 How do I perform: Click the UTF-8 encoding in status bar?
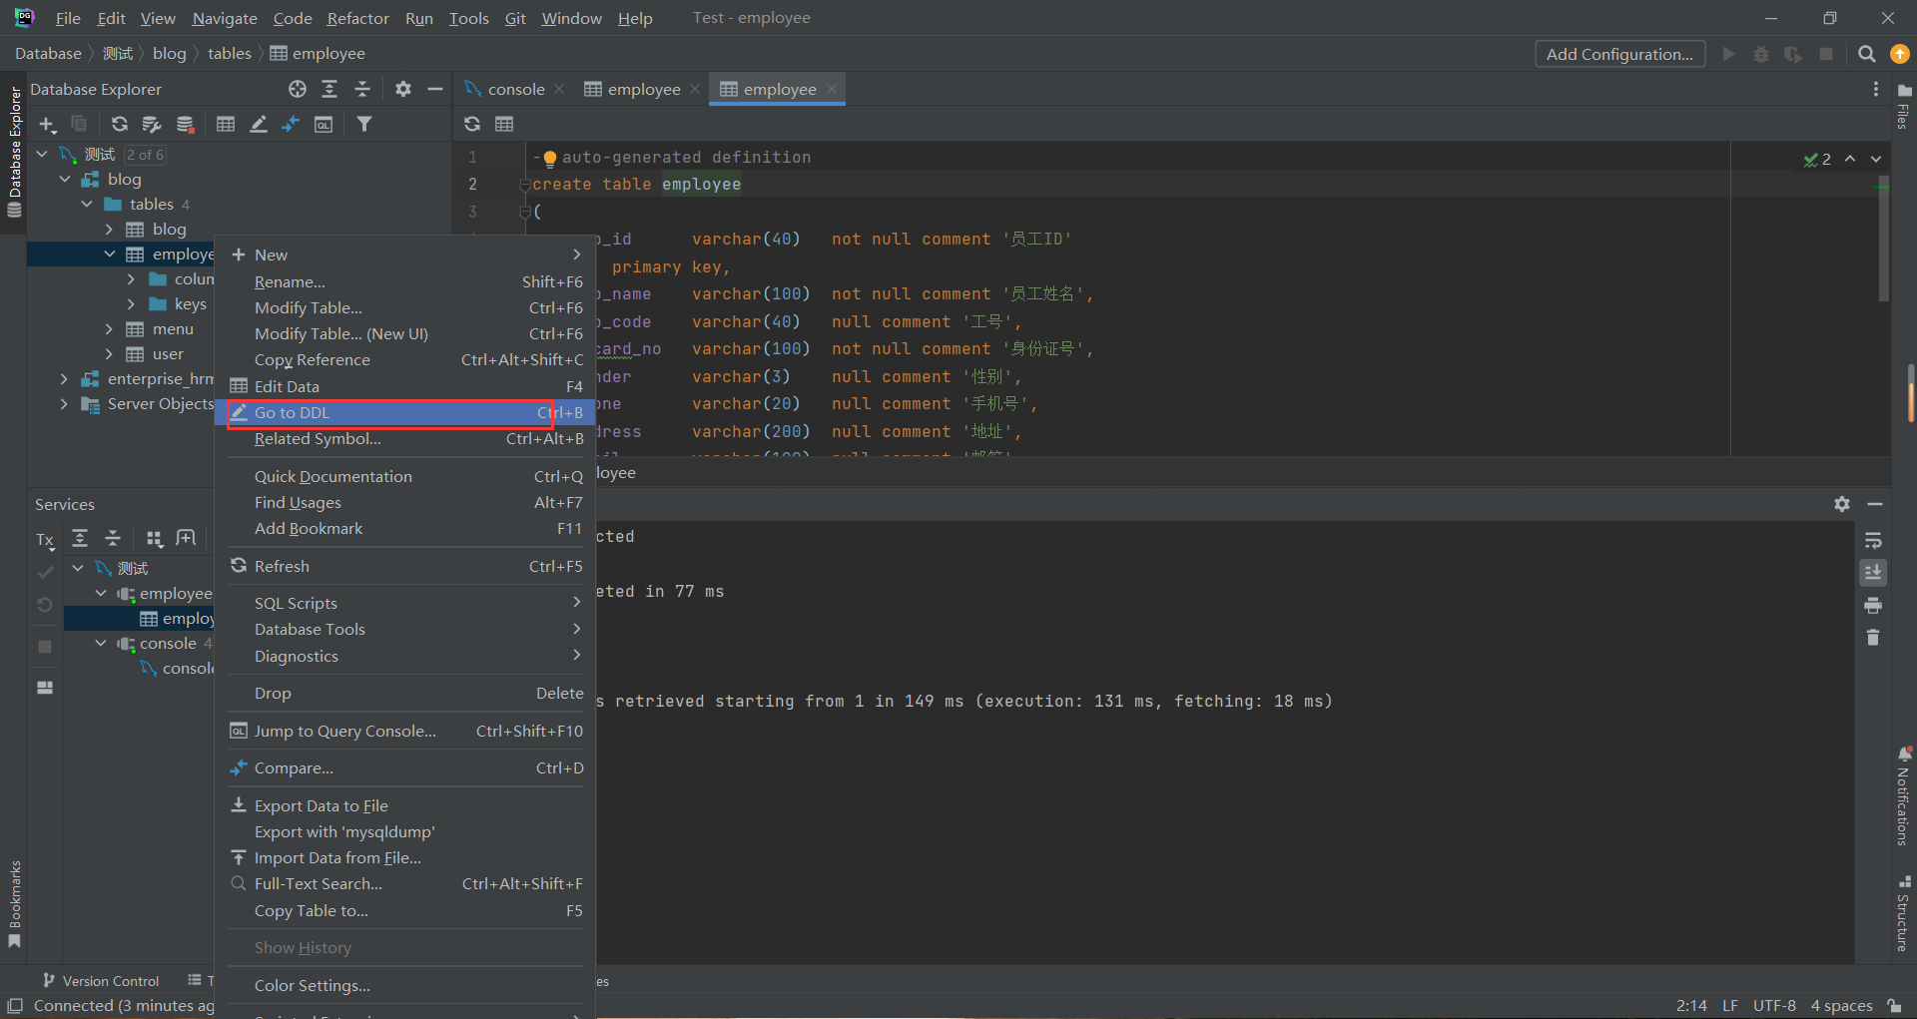click(x=1774, y=1005)
